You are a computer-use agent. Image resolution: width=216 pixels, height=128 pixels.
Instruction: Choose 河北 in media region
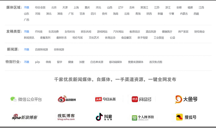[x=99, y=7]
